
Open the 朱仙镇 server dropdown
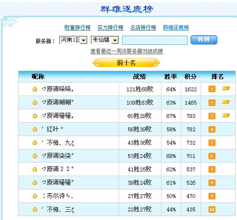coord(105,40)
